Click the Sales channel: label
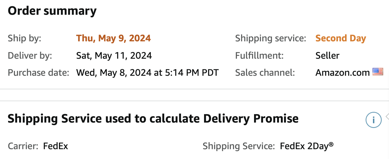 265,73
